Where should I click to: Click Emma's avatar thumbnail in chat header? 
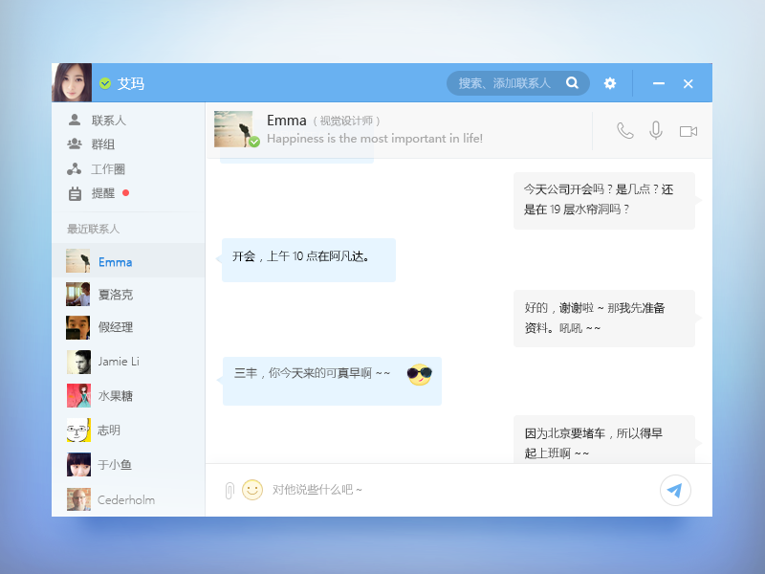(233, 128)
